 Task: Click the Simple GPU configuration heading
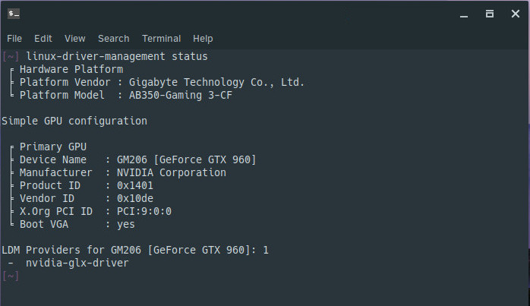pos(74,121)
